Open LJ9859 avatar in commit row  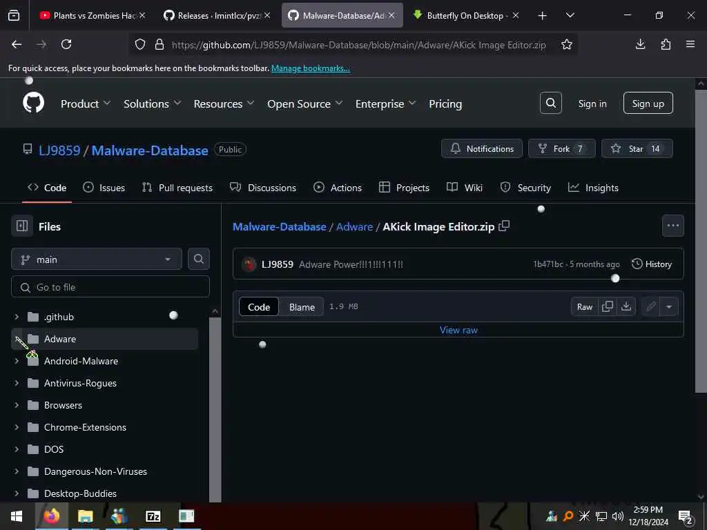[x=249, y=264]
